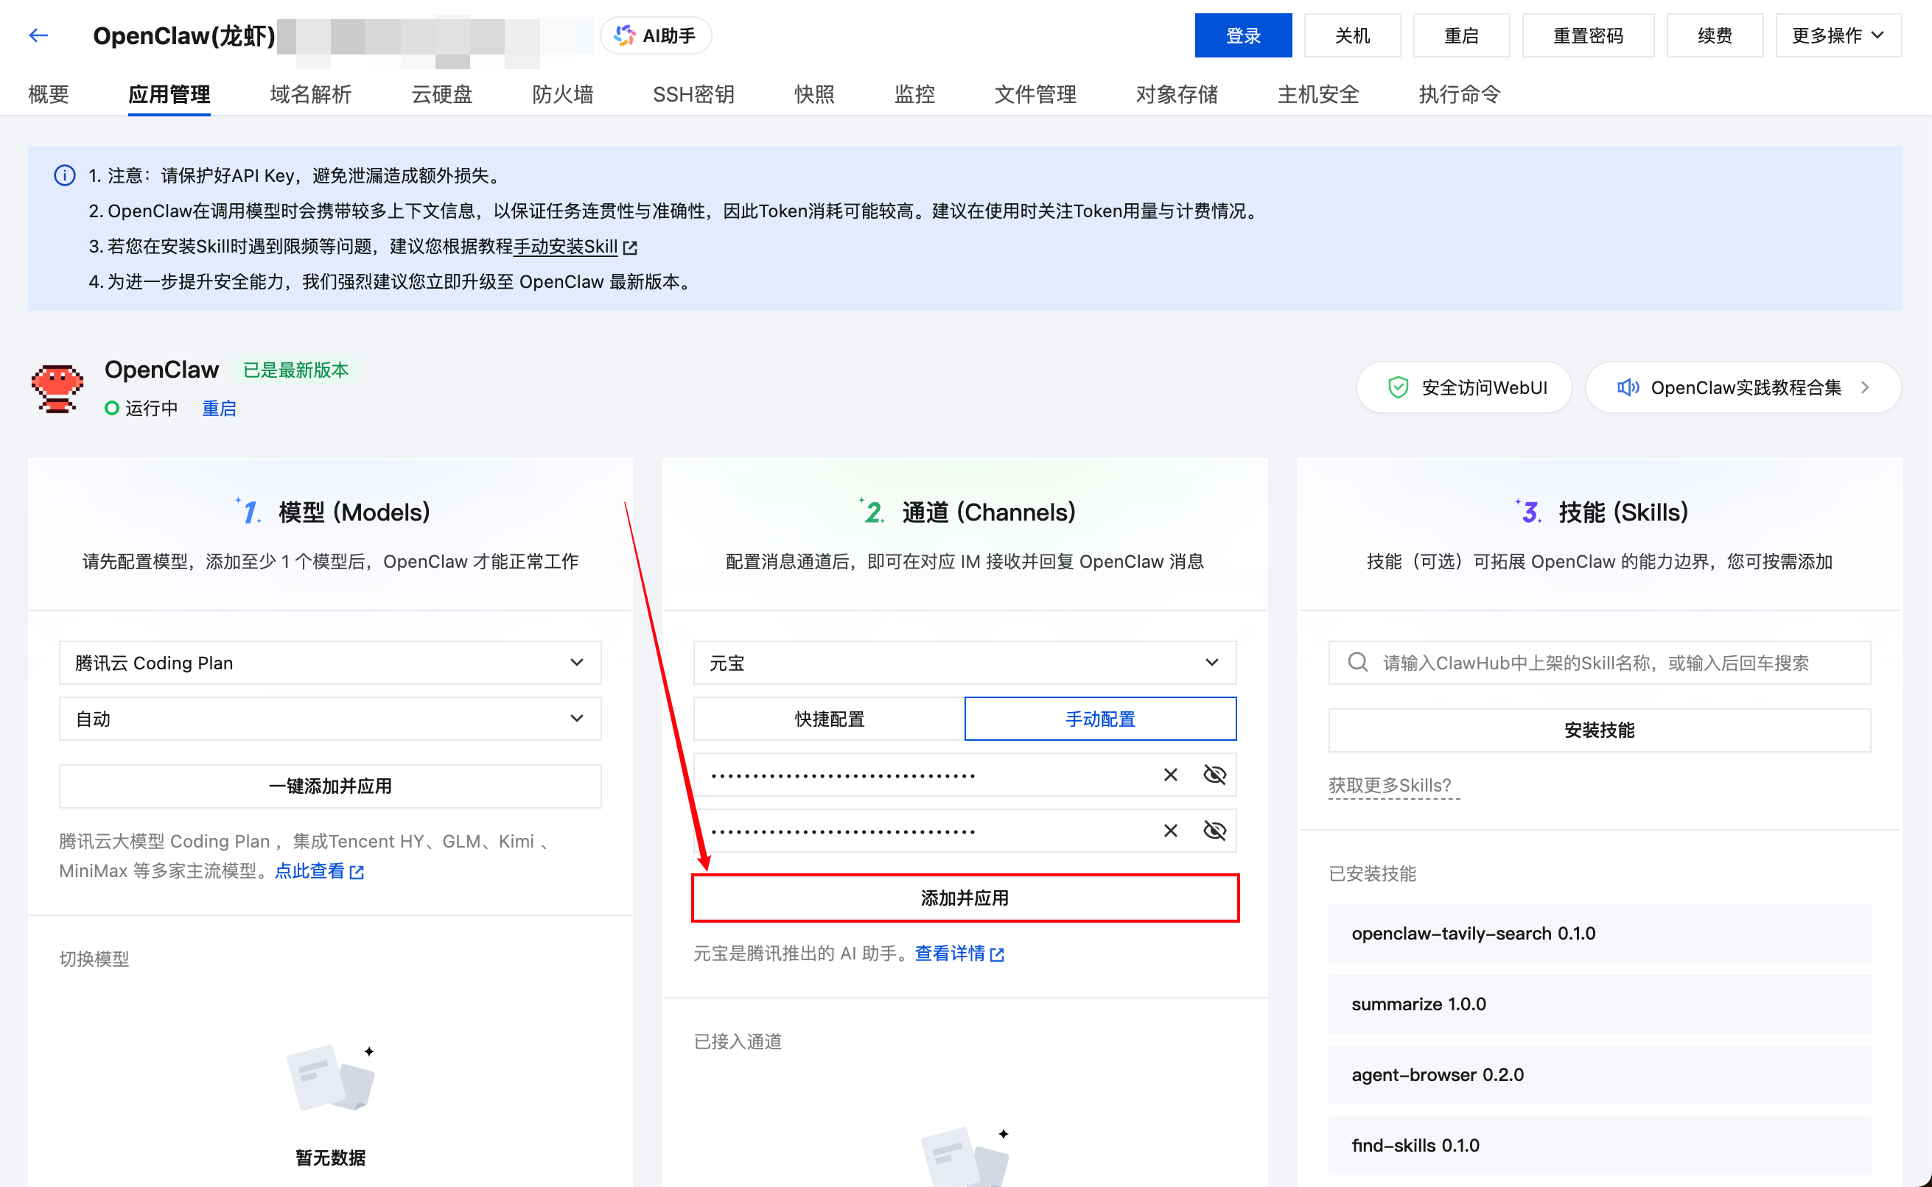Show the second masked credential field
The image size is (1932, 1187).
click(x=1214, y=830)
